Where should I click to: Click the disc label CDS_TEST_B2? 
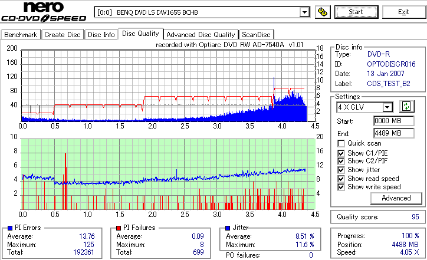coord(389,84)
